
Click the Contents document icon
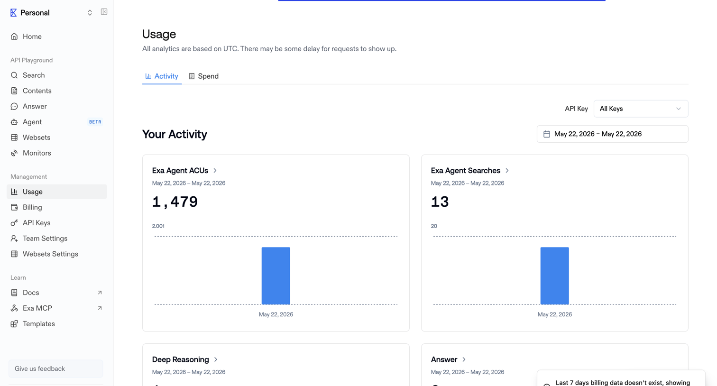(x=14, y=91)
